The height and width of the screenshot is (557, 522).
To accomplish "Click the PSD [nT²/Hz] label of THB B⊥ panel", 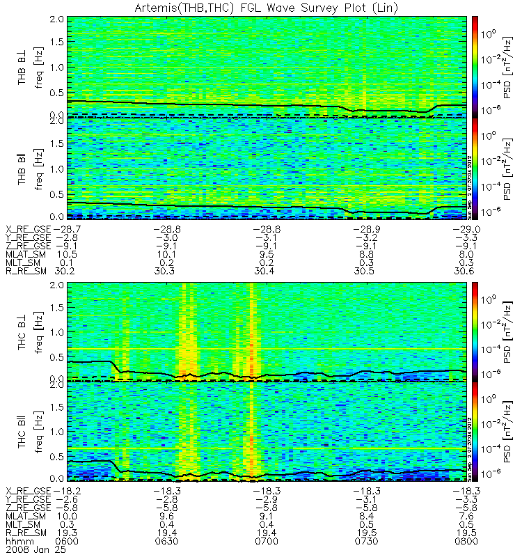I will click(x=508, y=67).
